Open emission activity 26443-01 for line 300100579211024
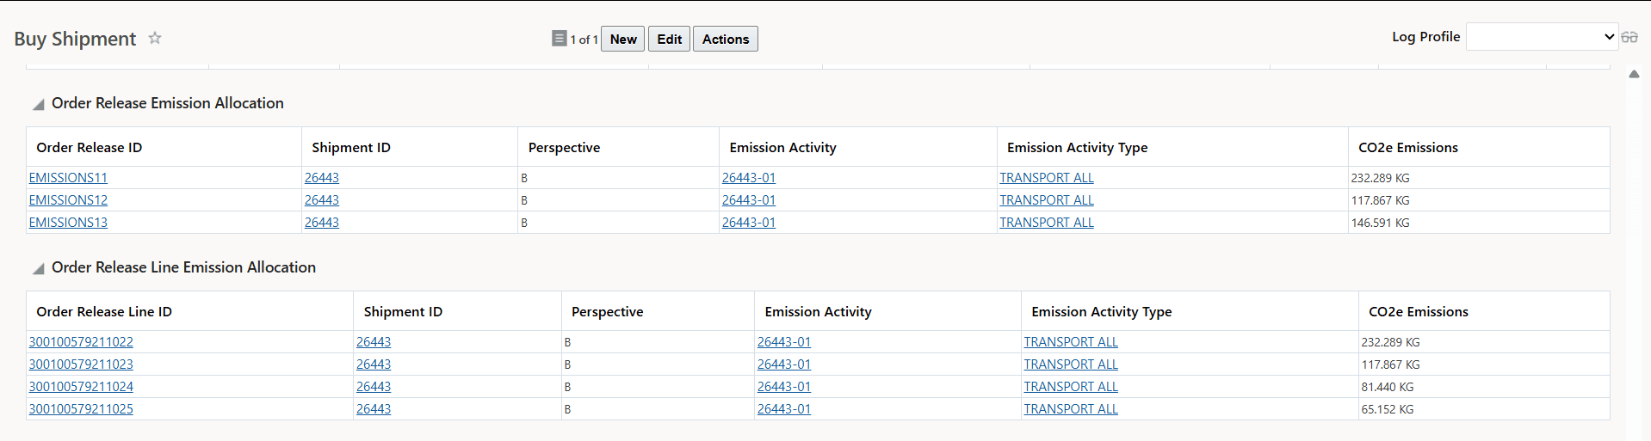Viewport: 1651px width, 441px height. tap(784, 387)
